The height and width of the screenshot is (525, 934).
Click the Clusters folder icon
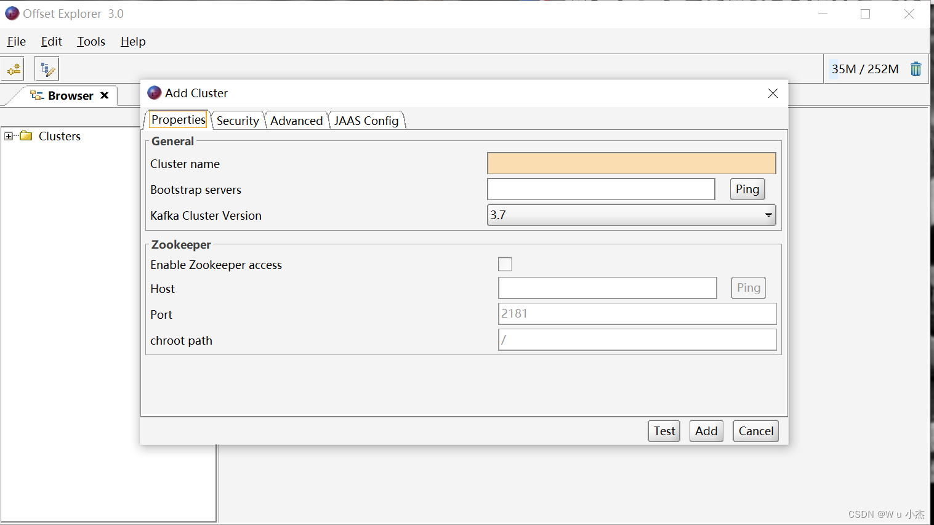[26, 136]
